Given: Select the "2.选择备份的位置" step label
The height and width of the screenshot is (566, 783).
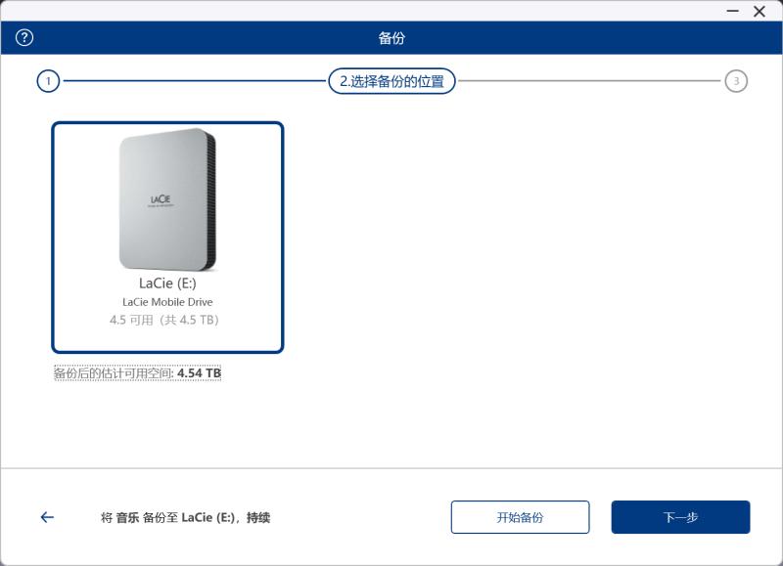Looking at the screenshot, I should tap(391, 81).
